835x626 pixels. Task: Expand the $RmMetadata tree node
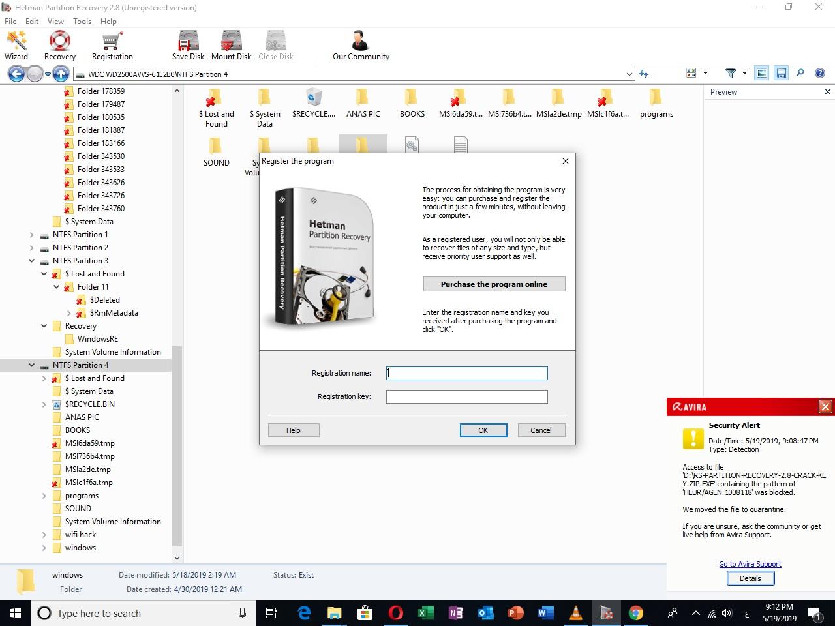coord(68,313)
